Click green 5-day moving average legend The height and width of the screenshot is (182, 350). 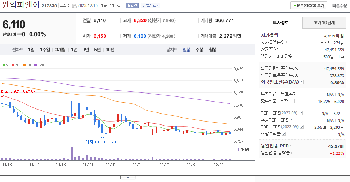coord(5,65)
